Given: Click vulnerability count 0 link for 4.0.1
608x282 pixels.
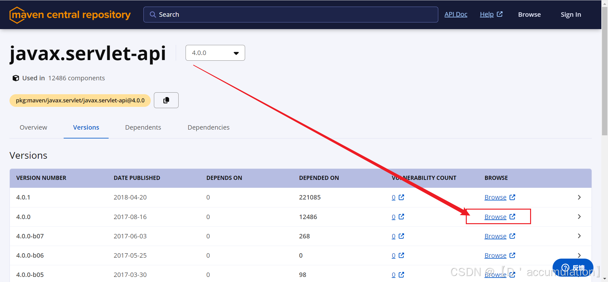Looking at the screenshot, I should click(394, 197).
